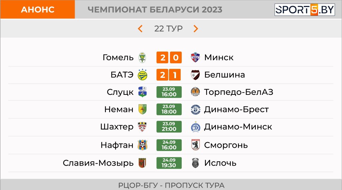
Task: Open the Чемпионат Беларуси 2023 header
Action: 155,10
